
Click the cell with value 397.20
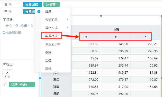pyautogui.click(x=116, y=94)
